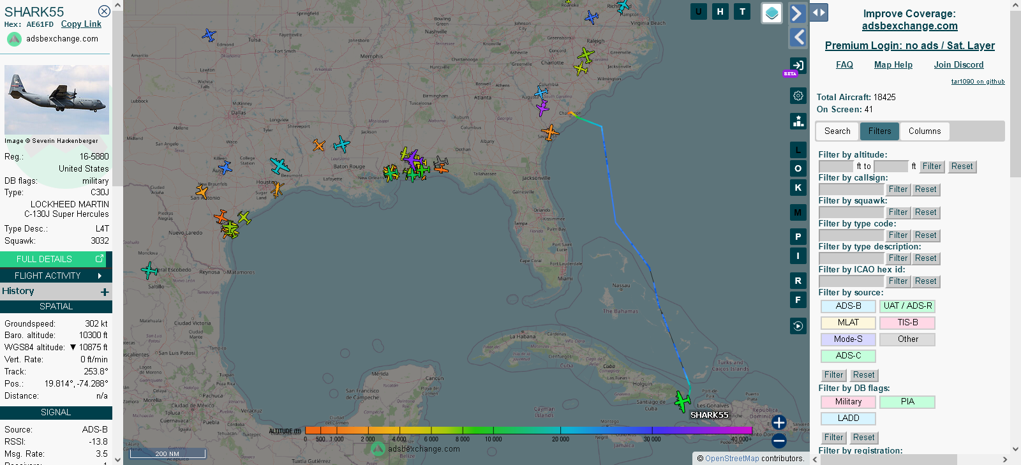Viewport: 1021px width, 465px height.
Task: Toggle the ADS-C source filter
Action: [x=848, y=356]
